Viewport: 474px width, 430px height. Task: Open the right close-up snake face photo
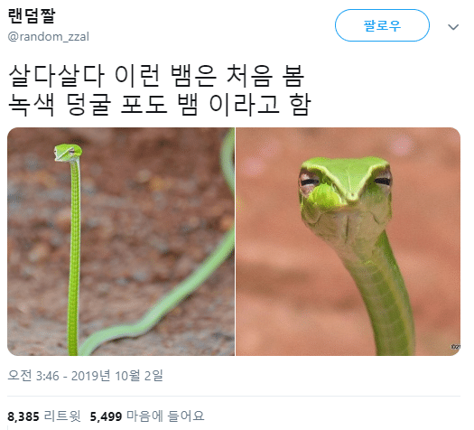(x=348, y=241)
